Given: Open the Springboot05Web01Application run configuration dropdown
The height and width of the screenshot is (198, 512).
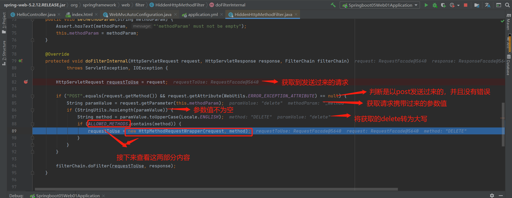Looking at the screenshot, I should click(380, 5).
